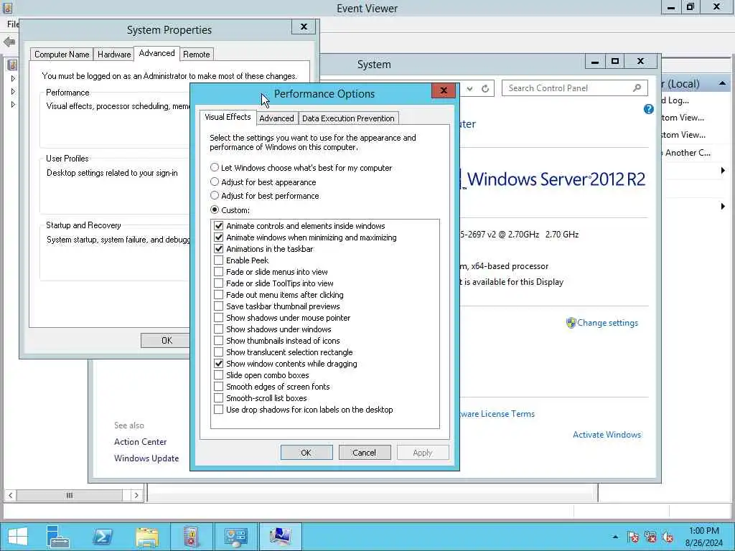This screenshot has width=735, height=551.
Task: Check Fade or slide ToolTips into view
Action: coord(218,283)
